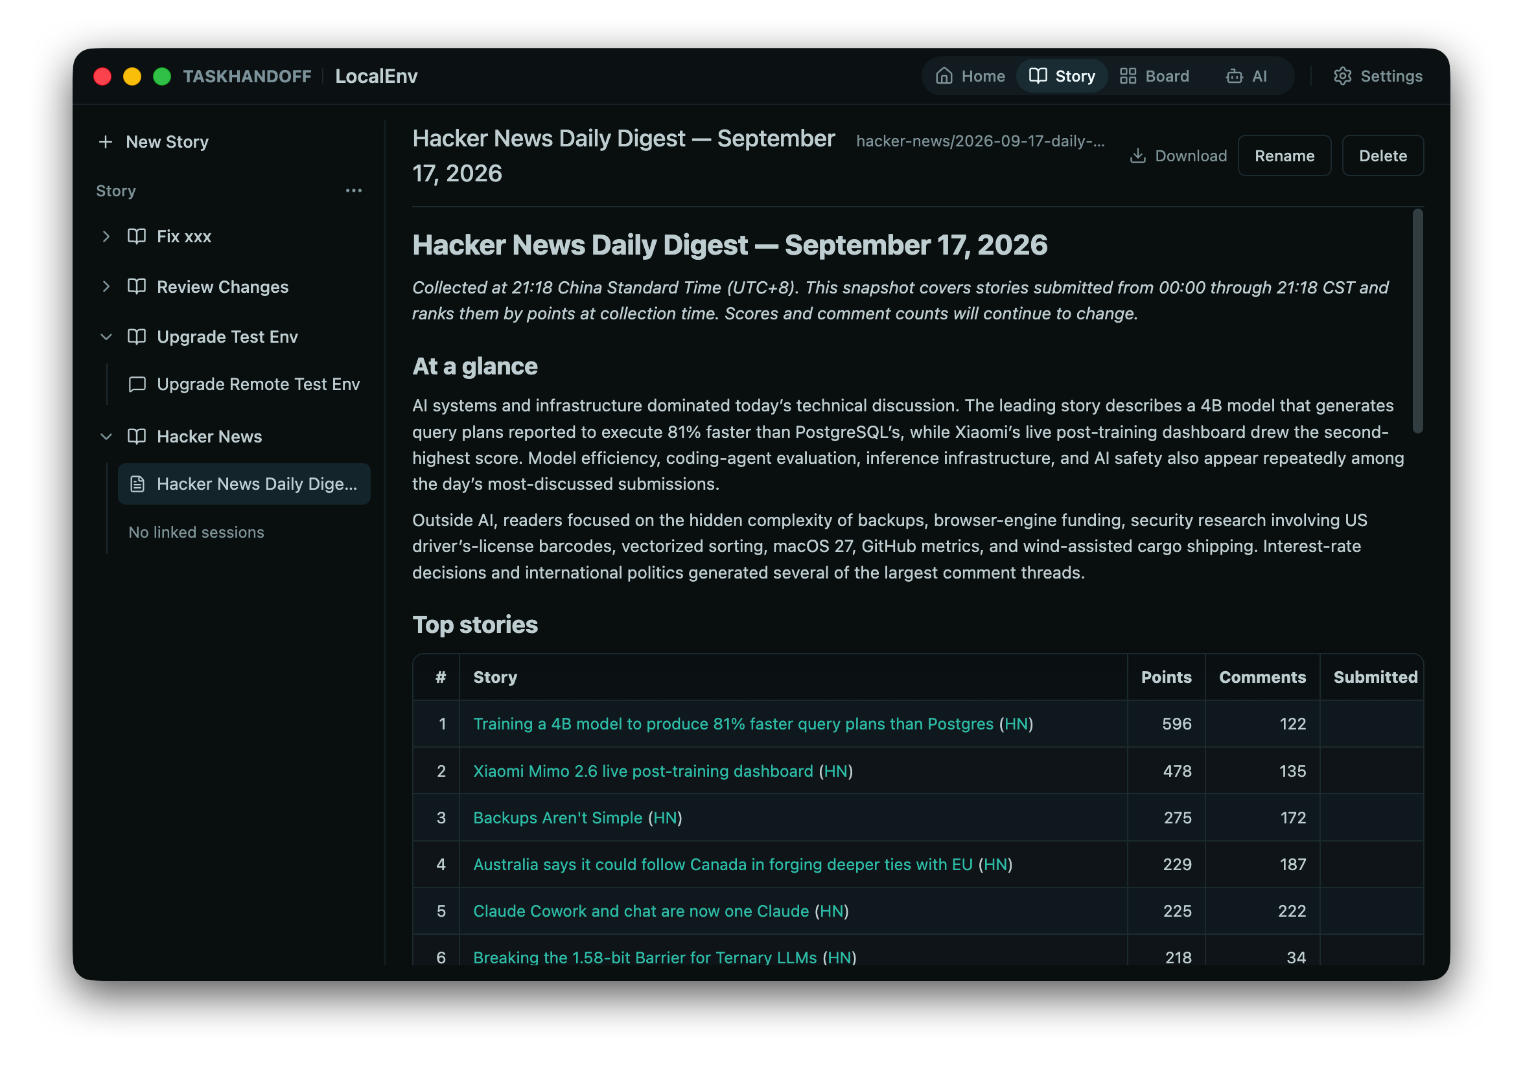Open the Story section three-dots menu
This screenshot has height=1078, width=1523.
point(354,191)
